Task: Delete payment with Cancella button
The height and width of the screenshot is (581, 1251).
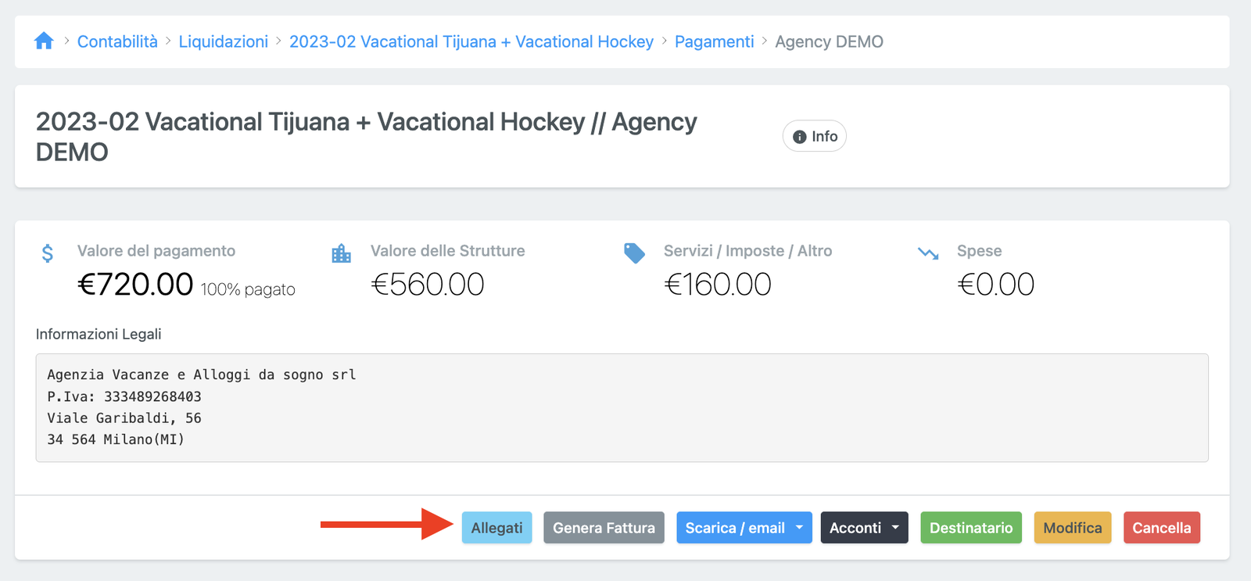Action: coord(1161,528)
